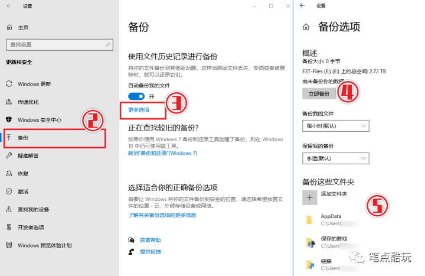The image size is (425, 276).
Task: Click the 获取帮助 chat bubble icon
Action: (x=131, y=240)
